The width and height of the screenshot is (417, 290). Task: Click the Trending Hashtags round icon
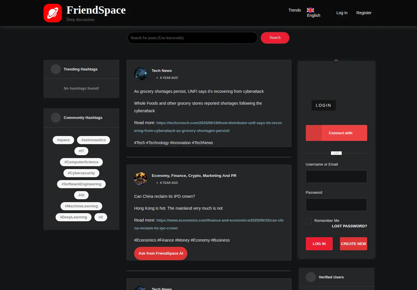pos(56,69)
